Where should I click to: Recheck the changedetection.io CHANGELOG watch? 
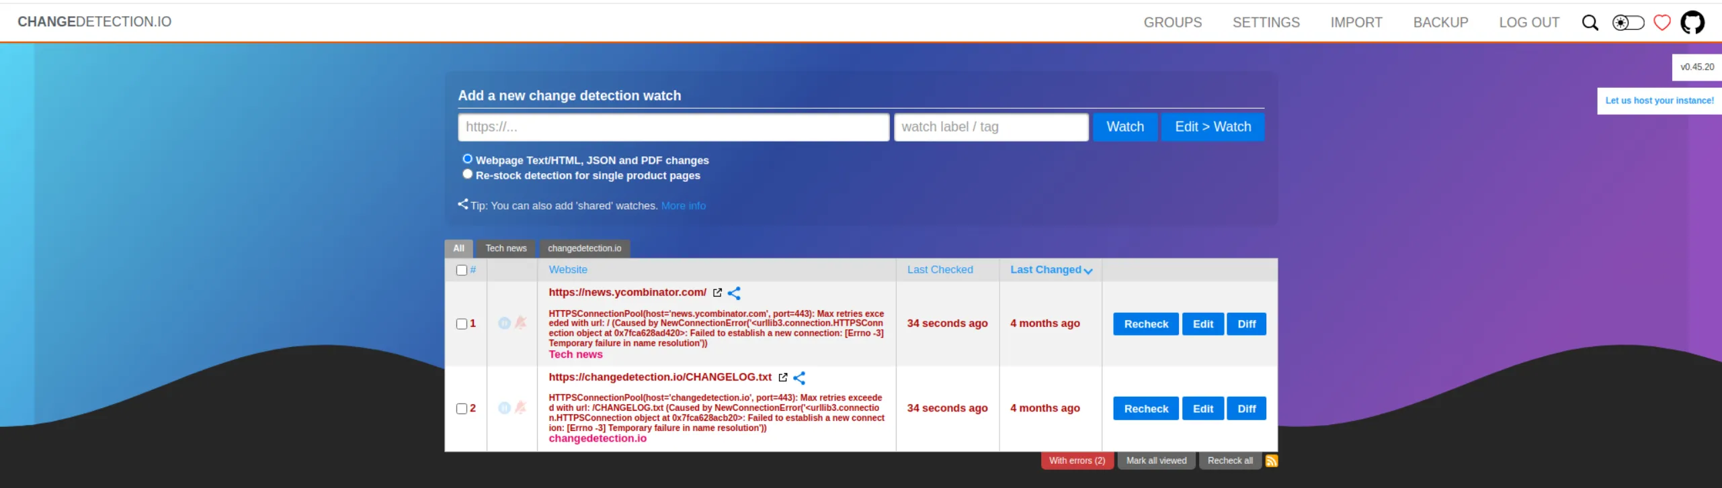pos(1146,408)
